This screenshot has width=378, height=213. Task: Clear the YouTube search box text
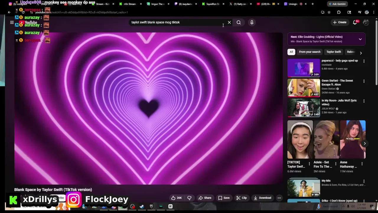click(229, 22)
